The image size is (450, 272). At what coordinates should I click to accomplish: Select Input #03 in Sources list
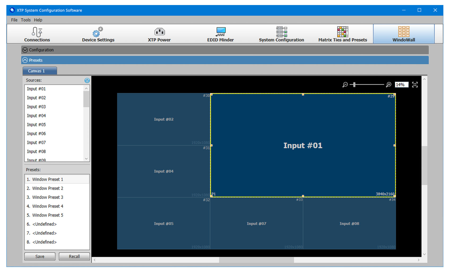point(54,107)
